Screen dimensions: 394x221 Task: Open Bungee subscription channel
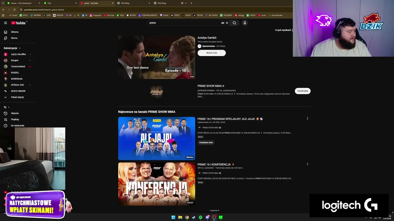[14, 60]
